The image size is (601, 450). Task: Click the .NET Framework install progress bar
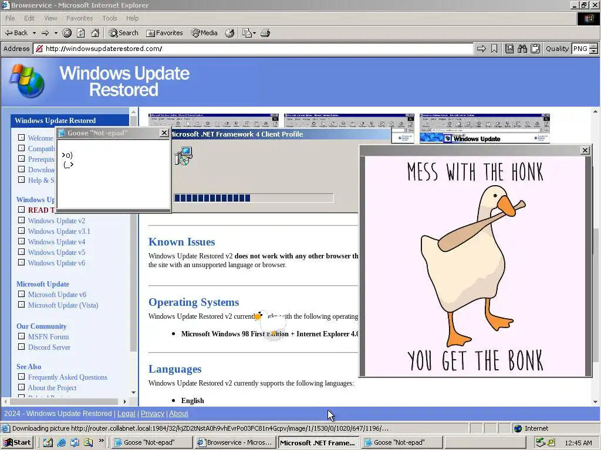254,198
